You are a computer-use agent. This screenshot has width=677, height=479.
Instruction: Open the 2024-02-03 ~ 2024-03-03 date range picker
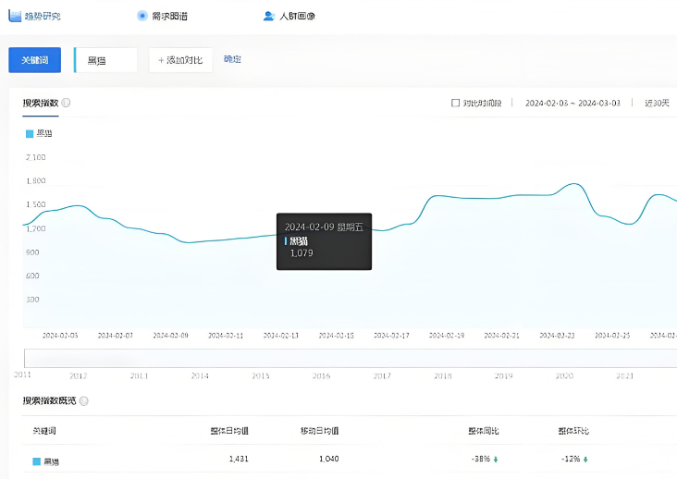(x=572, y=103)
